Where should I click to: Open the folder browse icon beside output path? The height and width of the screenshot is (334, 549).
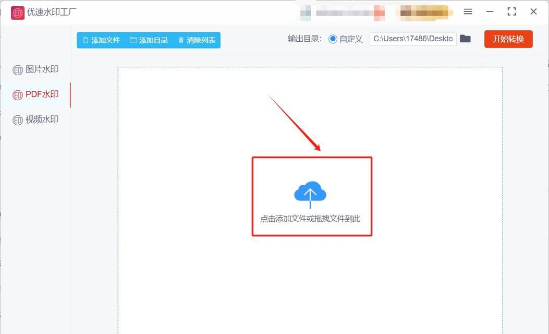[465, 39]
